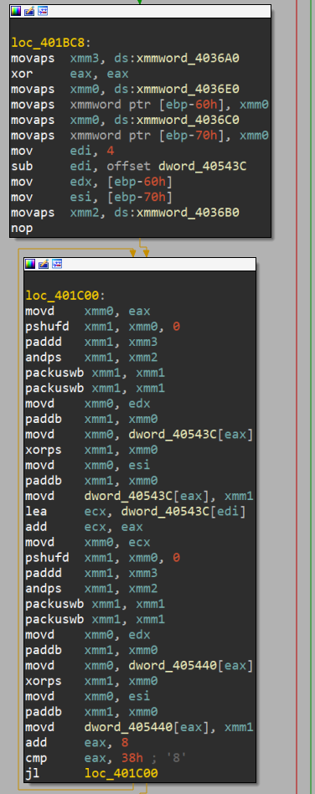Select the line add eax, 8
The width and height of the screenshot is (315, 794).
[x=76, y=742]
